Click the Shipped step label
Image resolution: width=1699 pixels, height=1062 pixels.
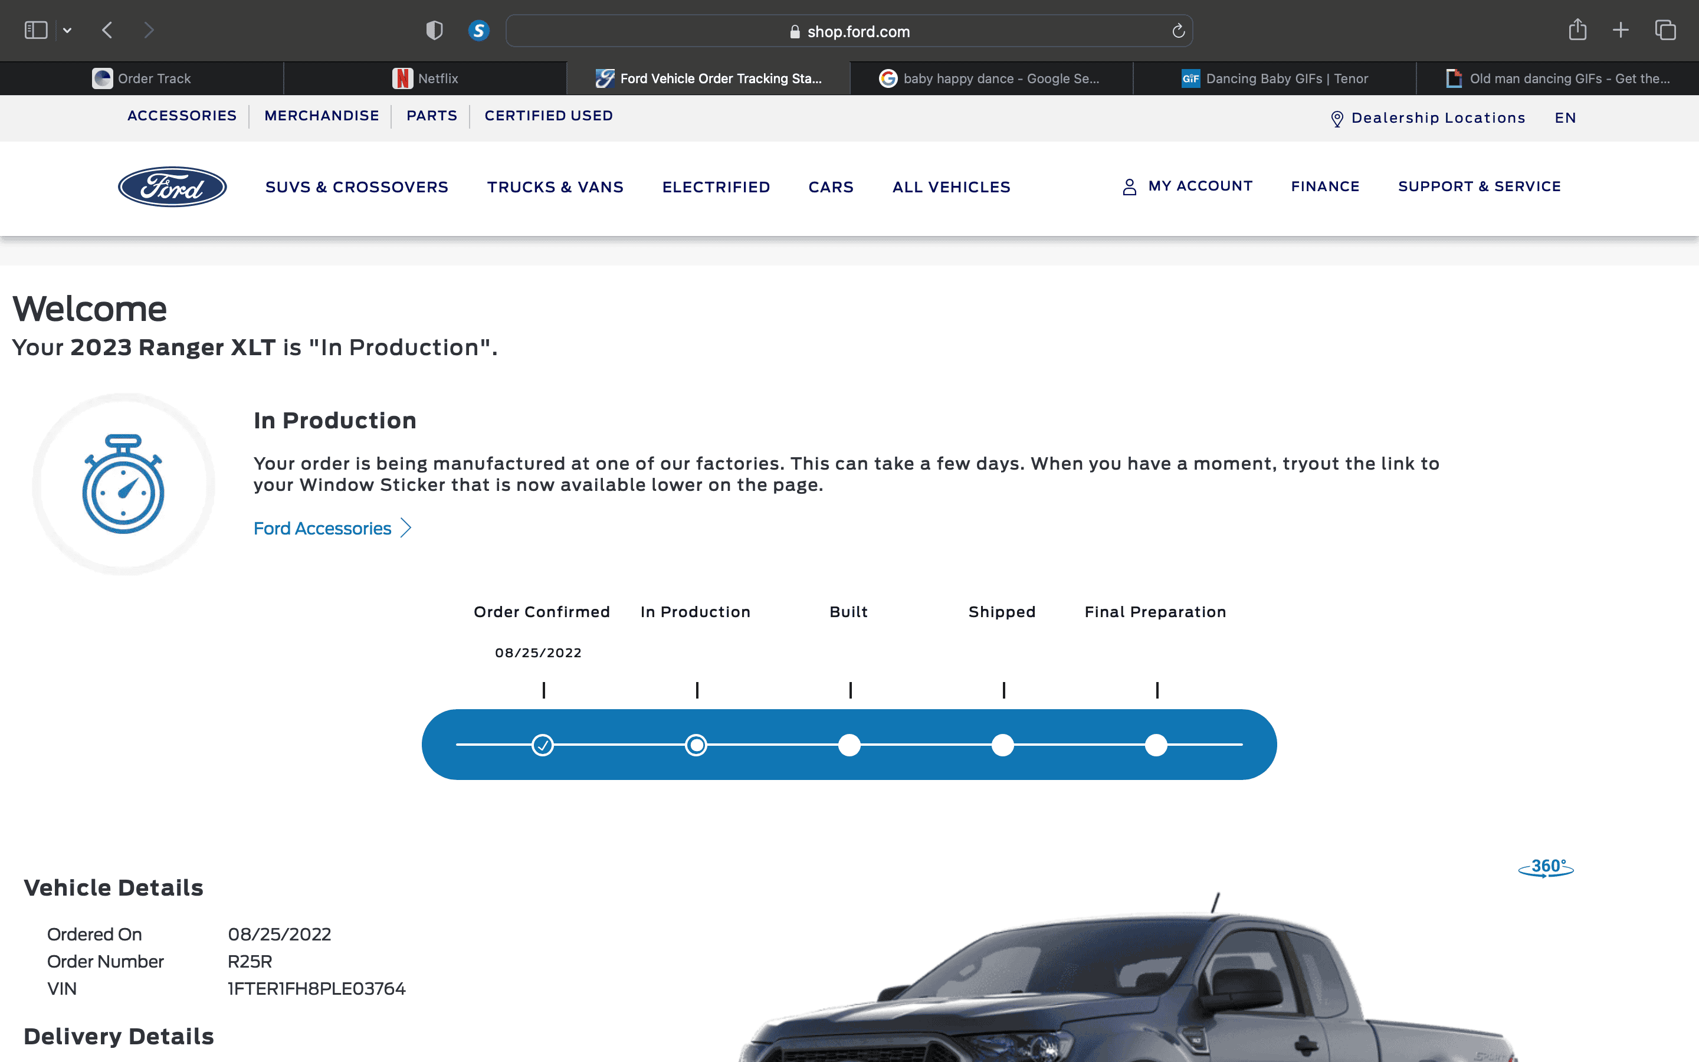1002,612
